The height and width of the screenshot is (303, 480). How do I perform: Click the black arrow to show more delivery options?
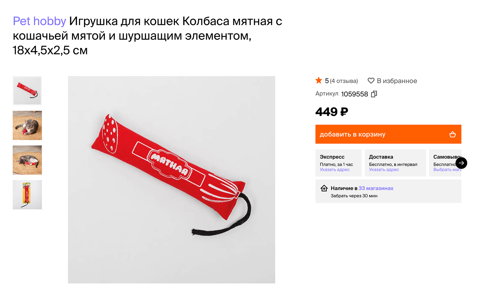pos(461,163)
